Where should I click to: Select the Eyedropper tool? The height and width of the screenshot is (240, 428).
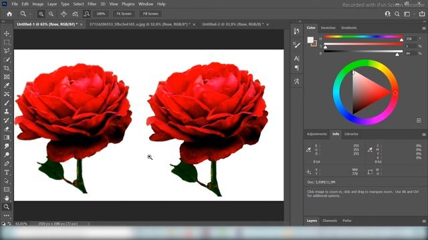[x=7, y=85]
